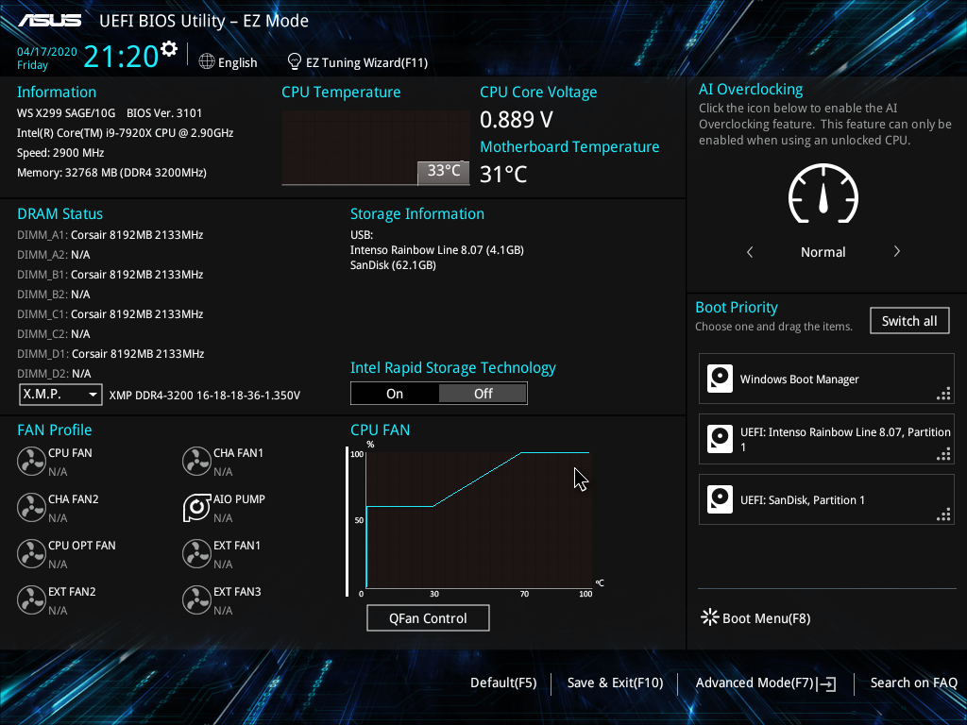Click Search on FAQ
The width and height of the screenshot is (967, 725).
click(x=913, y=683)
